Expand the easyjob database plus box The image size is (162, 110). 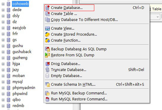[x=3, y=28]
